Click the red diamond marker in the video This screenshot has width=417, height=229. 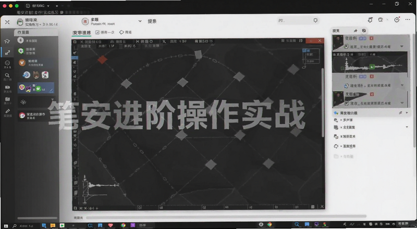tap(102, 60)
